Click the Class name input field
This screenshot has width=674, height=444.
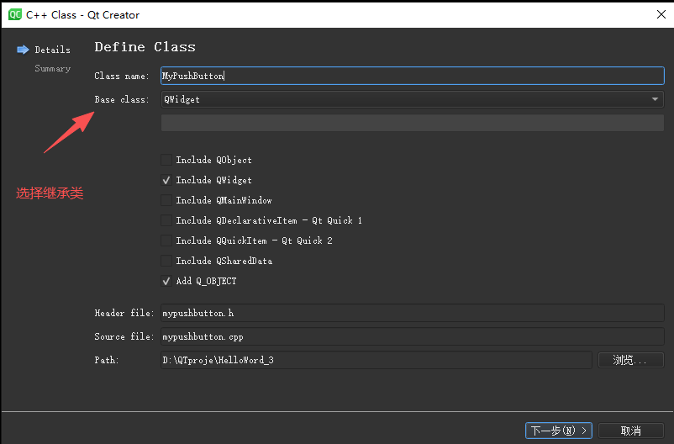(413, 76)
